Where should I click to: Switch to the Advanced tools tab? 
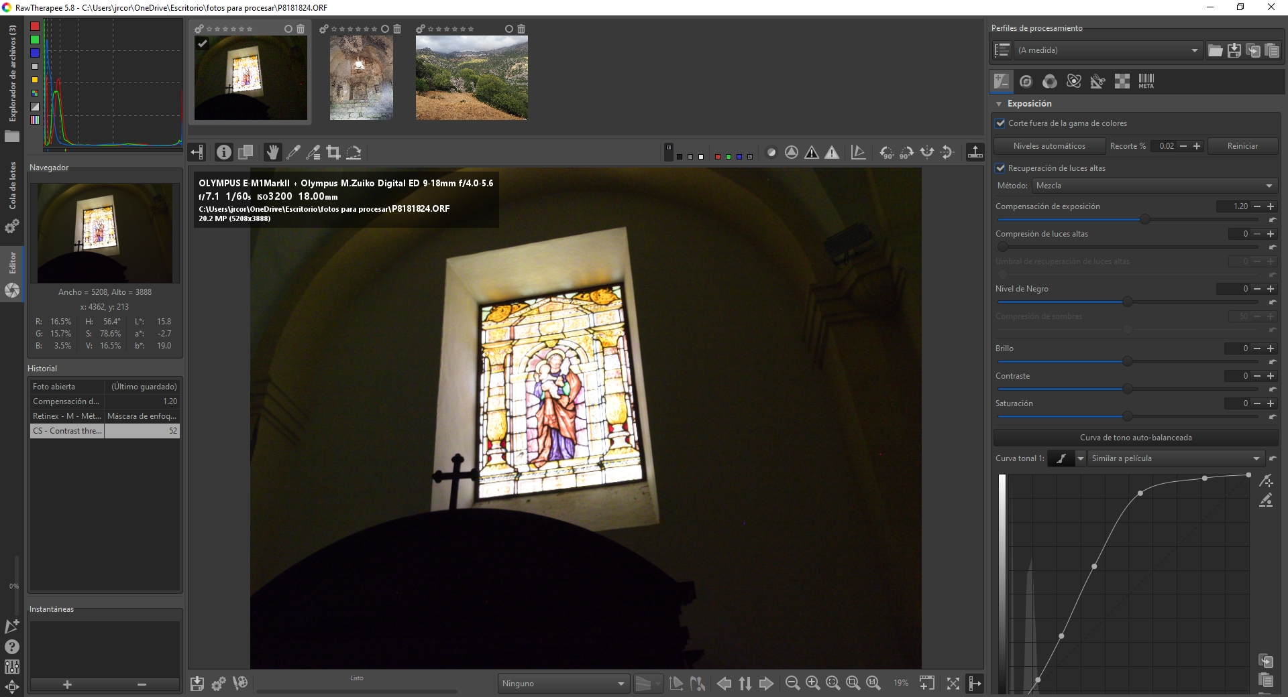point(1074,81)
